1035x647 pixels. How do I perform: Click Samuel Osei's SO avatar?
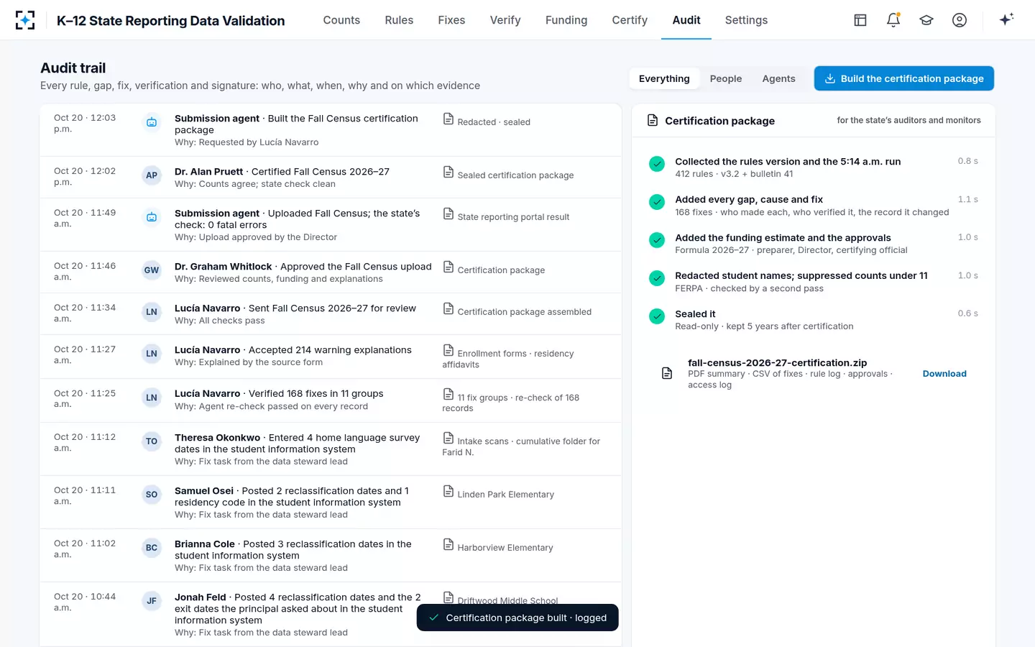point(152,495)
